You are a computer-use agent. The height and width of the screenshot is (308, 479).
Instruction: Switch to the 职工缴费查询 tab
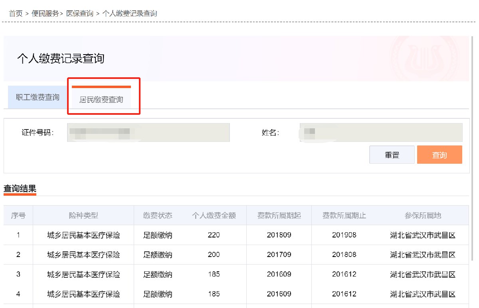(x=38, y=97)
